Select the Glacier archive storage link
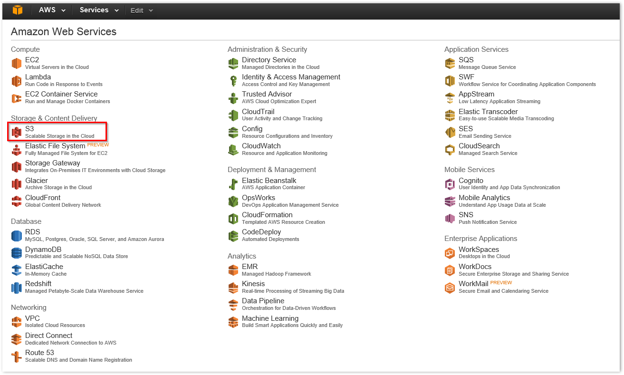624x375 pixels. pos(37,181)
